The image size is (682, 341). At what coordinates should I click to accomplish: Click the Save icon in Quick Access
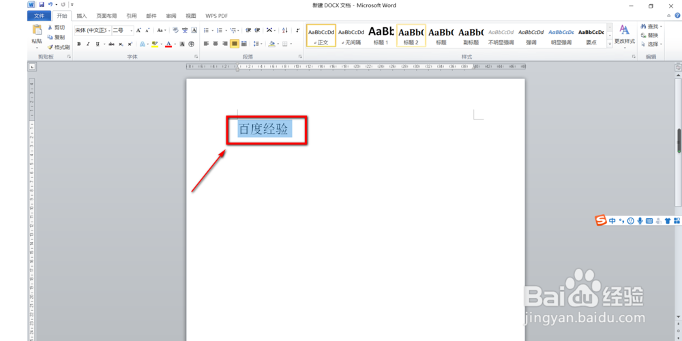pyautogui.click(x=42, y=4)
